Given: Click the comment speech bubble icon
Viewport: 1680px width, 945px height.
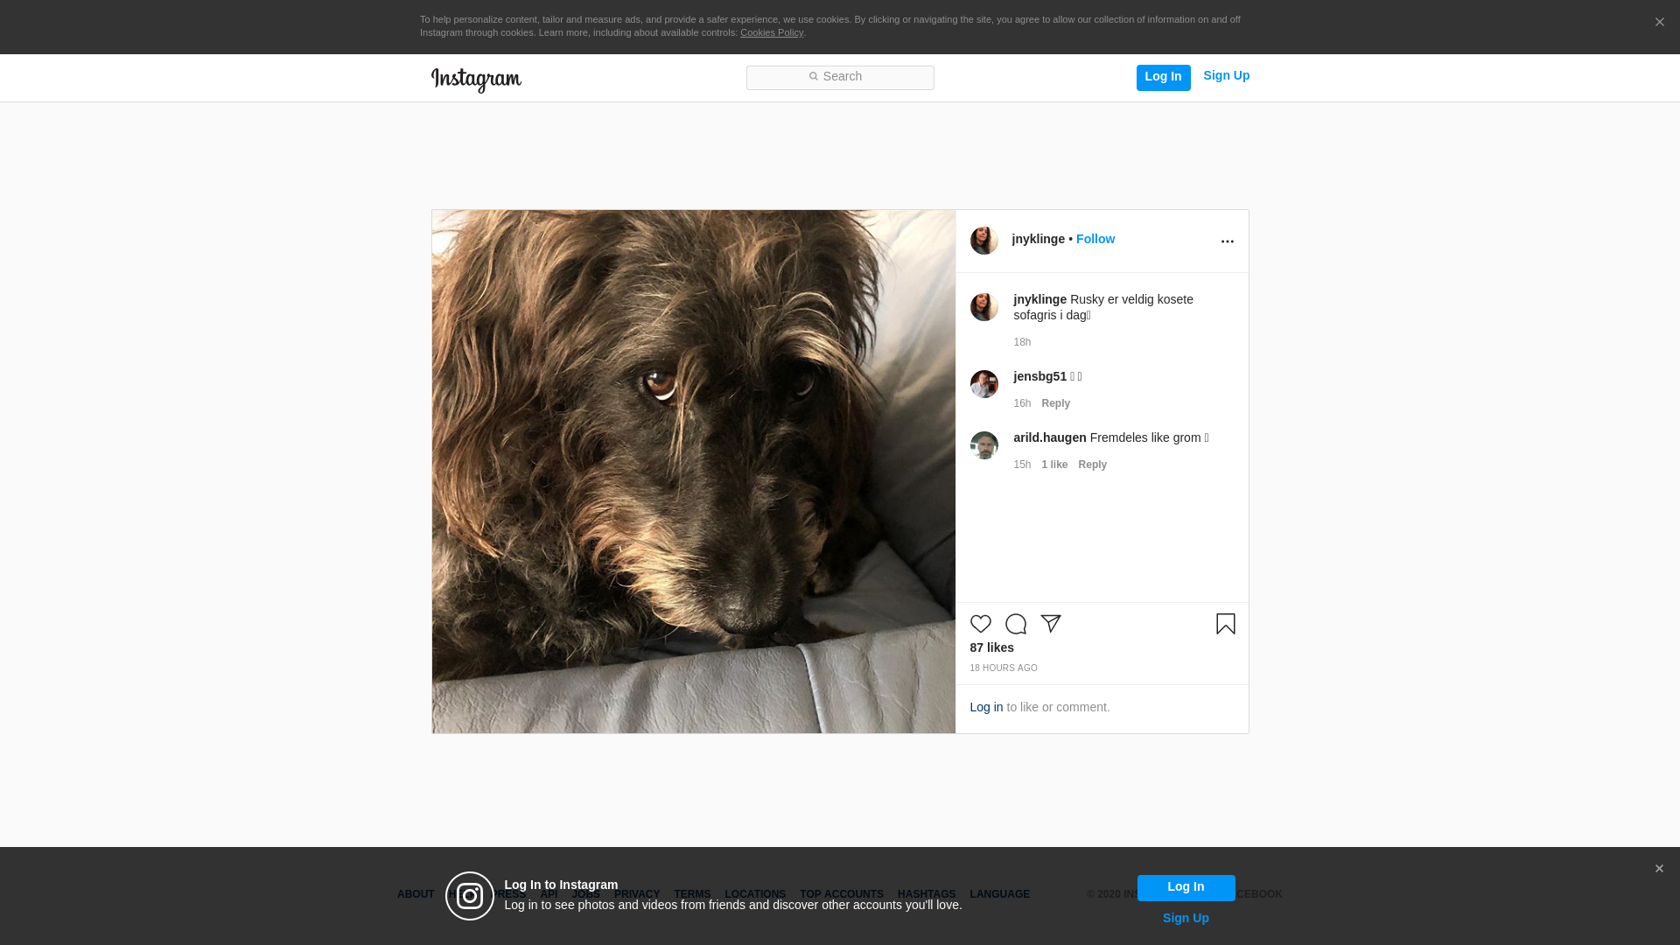Looking at the screenshot, I should click(x=1015, y=624).
